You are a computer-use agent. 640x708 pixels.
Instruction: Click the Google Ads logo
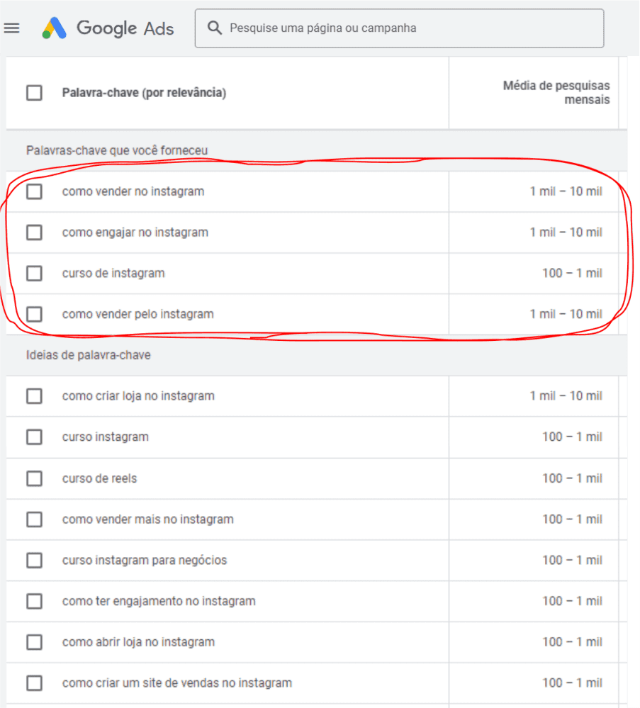point(108,28)
